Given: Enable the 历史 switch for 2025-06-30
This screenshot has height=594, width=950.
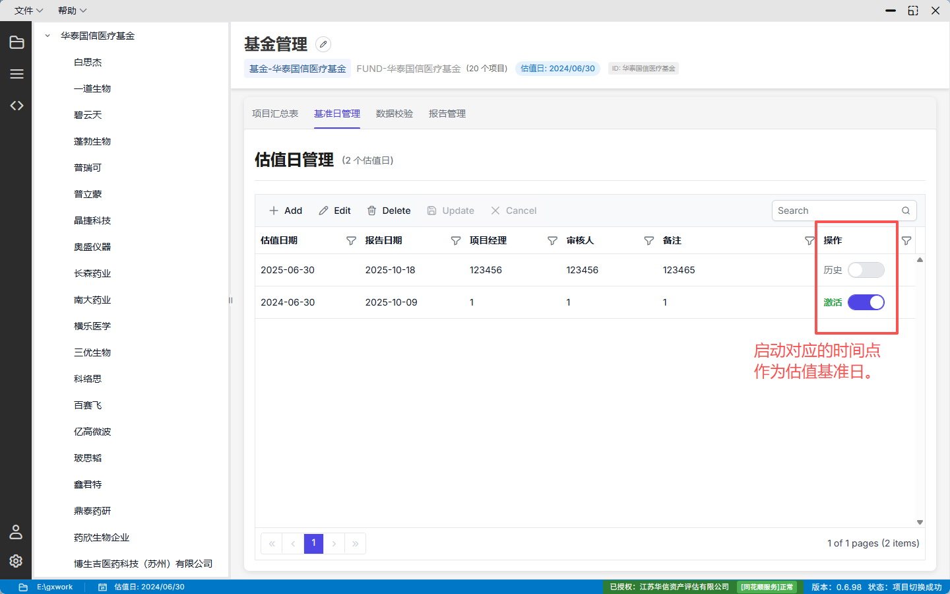Looking at the screenshot, I should 866,270.
